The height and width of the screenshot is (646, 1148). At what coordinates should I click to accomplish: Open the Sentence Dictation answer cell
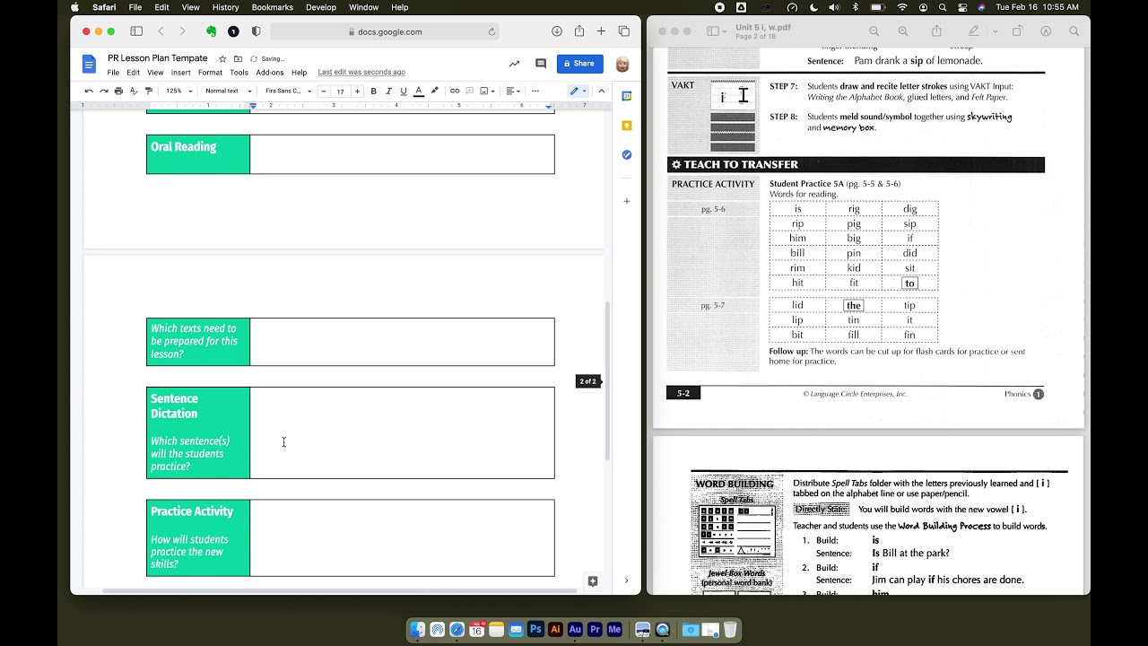402,432
